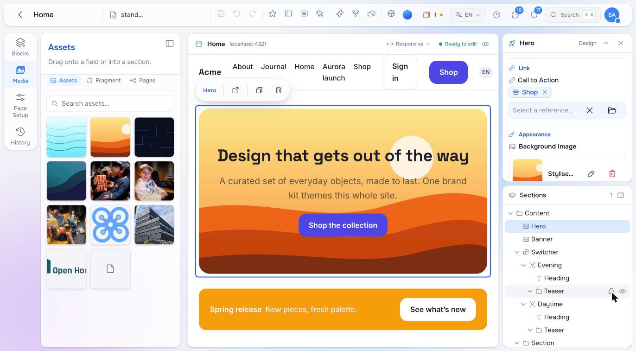Click the Search assets input field
Image resolution: width=636 pixels, height=351 pixels.
pos(110,103)
